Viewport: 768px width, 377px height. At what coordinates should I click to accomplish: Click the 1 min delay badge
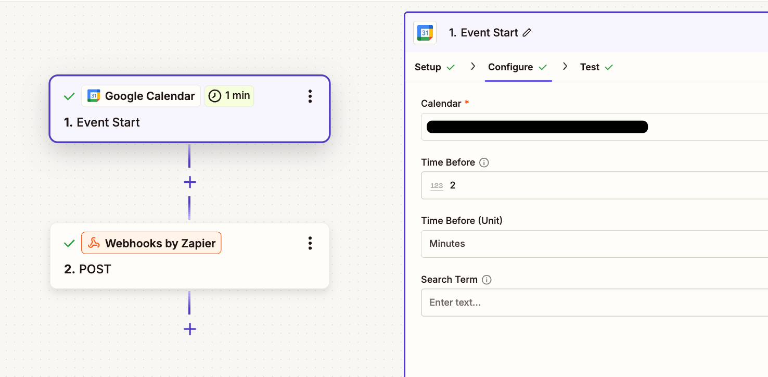point(229,96)
